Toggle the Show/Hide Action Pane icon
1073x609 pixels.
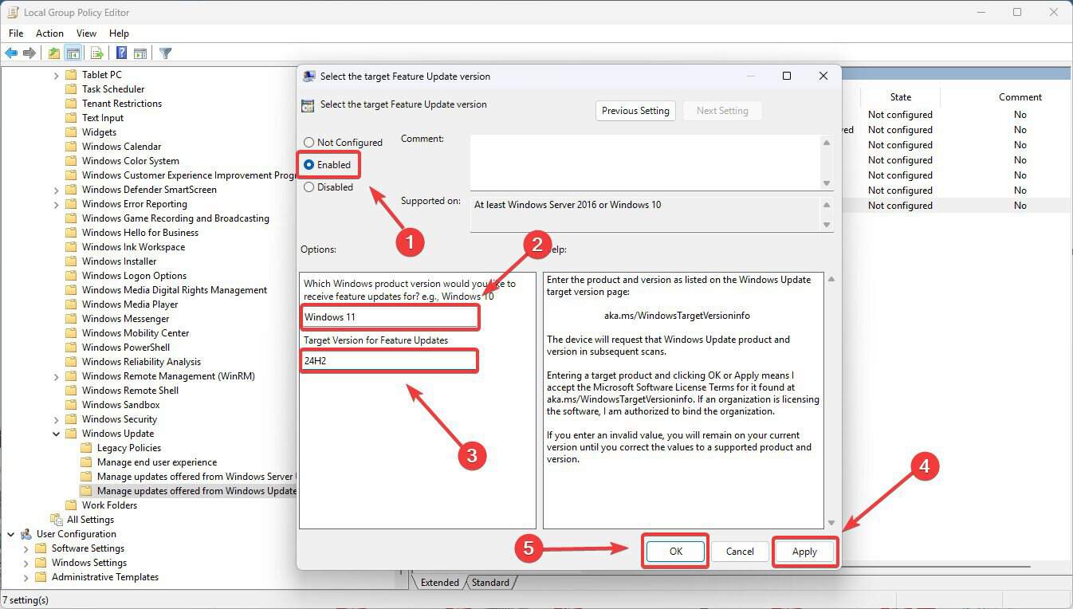[x=140, y=53]
